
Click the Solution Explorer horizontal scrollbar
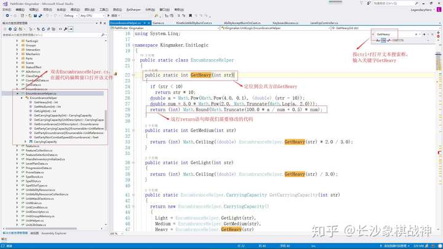point(41,229)
